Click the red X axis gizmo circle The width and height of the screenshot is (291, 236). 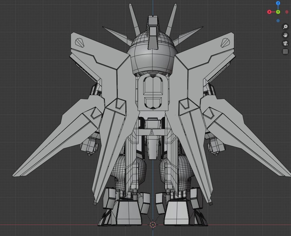coord(269,12)
